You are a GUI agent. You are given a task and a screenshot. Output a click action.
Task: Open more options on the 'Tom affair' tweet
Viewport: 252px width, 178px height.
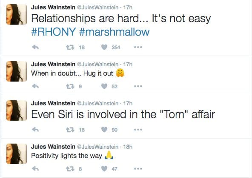click(x=138, y=130)
